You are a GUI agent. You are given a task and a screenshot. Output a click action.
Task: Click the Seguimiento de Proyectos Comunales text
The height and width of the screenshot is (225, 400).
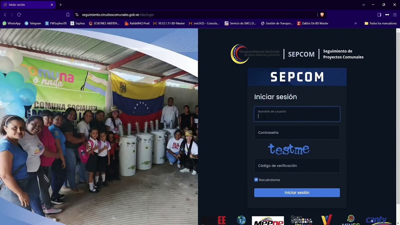tap(343, 54)
